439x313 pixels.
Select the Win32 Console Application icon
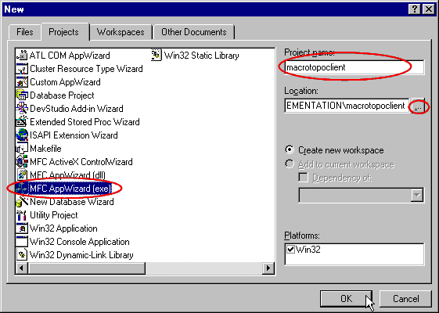click(22, 242)
